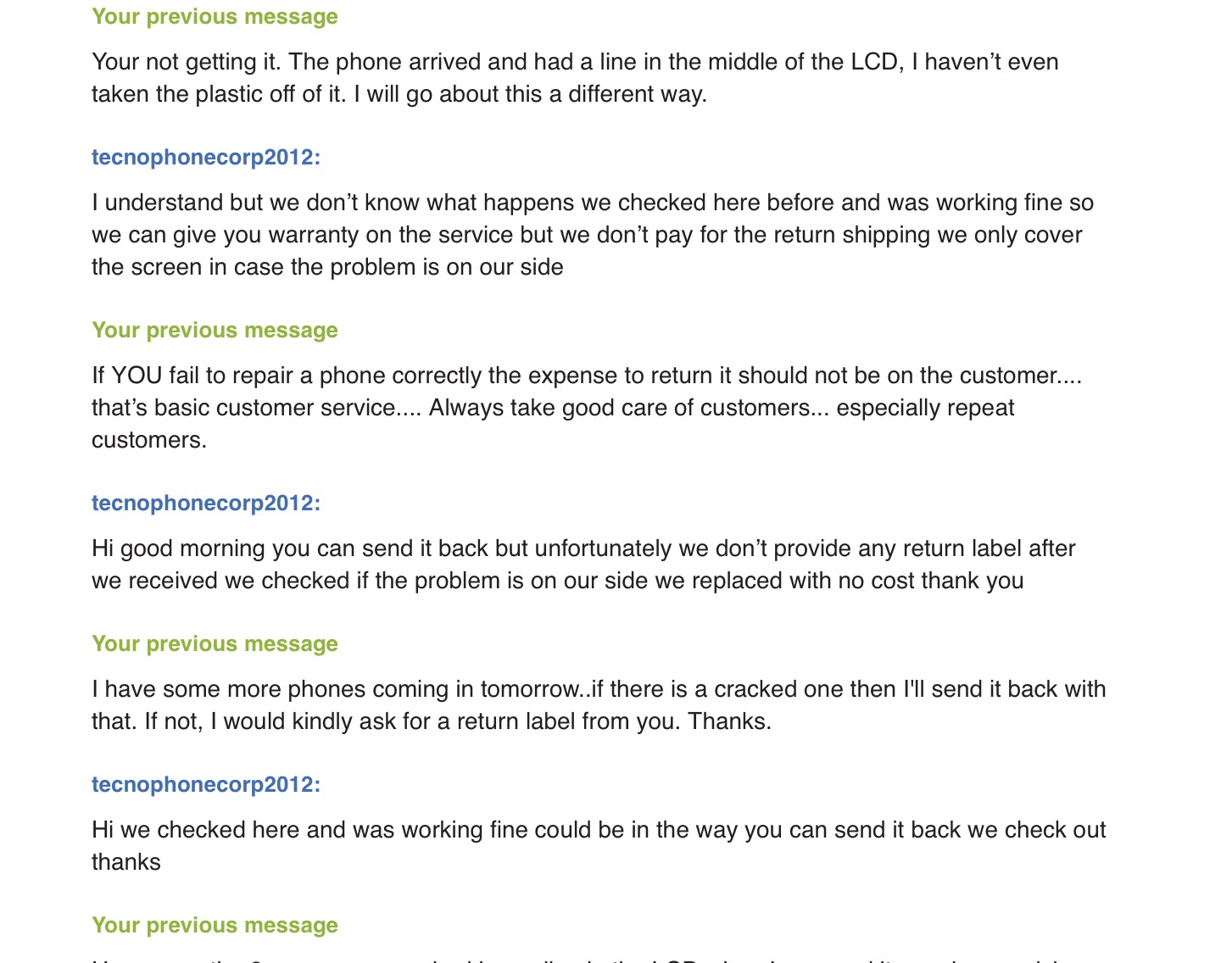Click topmost "Your previous message" heading
The width and height of the screenshot is (1221, 963).
pos(215,16)
